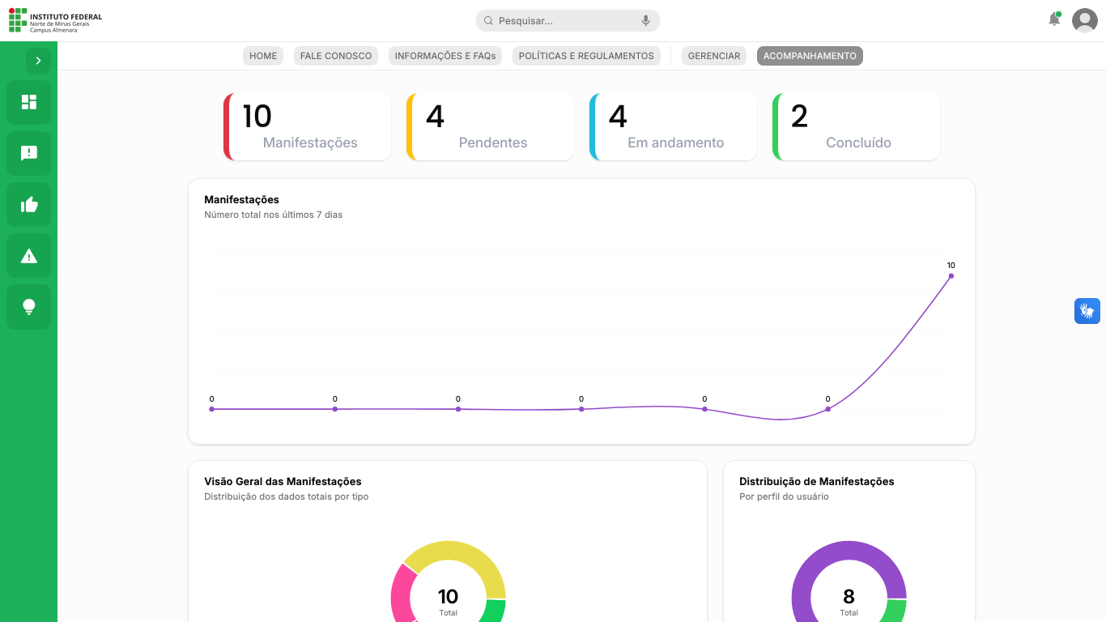
Task: Open the warning triangle sidebar icon
Action: [29, 256]
